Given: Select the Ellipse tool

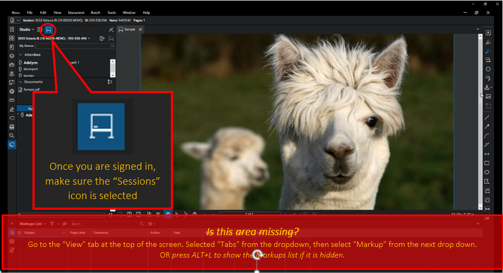Looking at the screenshot, I should click(x=487, y=172).
